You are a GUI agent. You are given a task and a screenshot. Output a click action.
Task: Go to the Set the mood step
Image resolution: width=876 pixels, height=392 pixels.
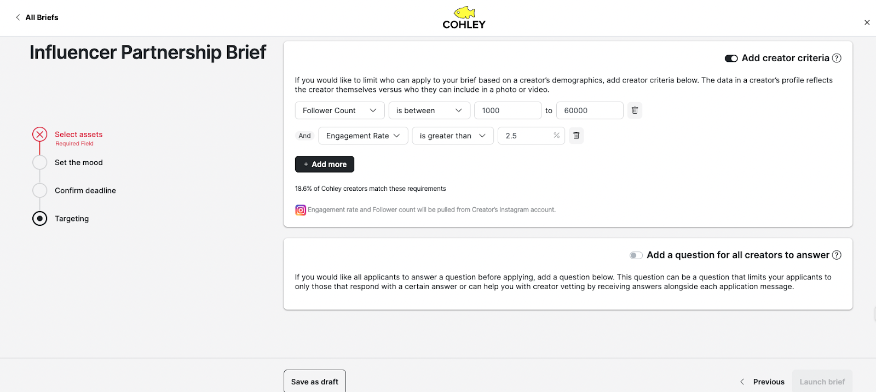[x=78, y=162]
